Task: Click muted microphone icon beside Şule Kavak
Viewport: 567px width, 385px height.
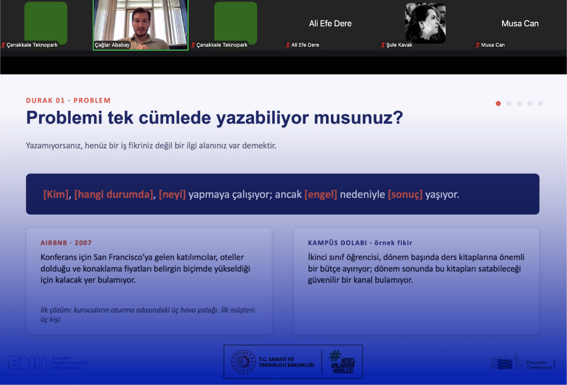Action: [383, 45]
